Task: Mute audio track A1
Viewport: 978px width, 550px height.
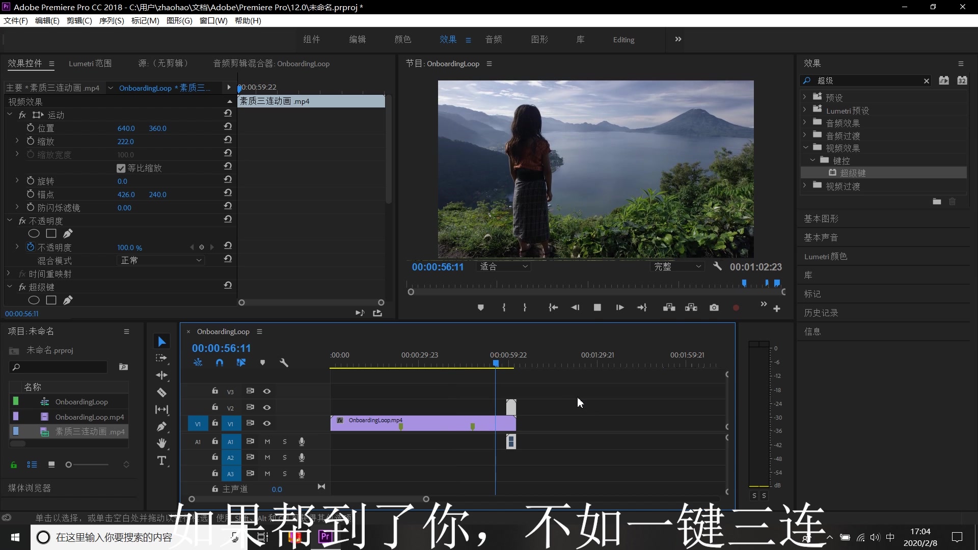Action: (267, 442)
